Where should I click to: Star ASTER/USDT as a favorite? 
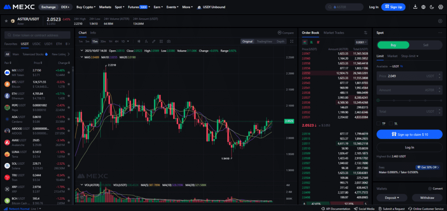click(x=6, y=21)
